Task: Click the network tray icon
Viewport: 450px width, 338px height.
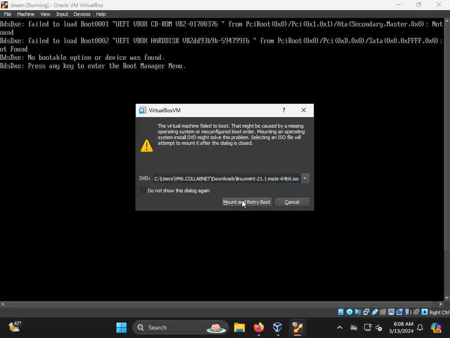Action: coord(367,327)
